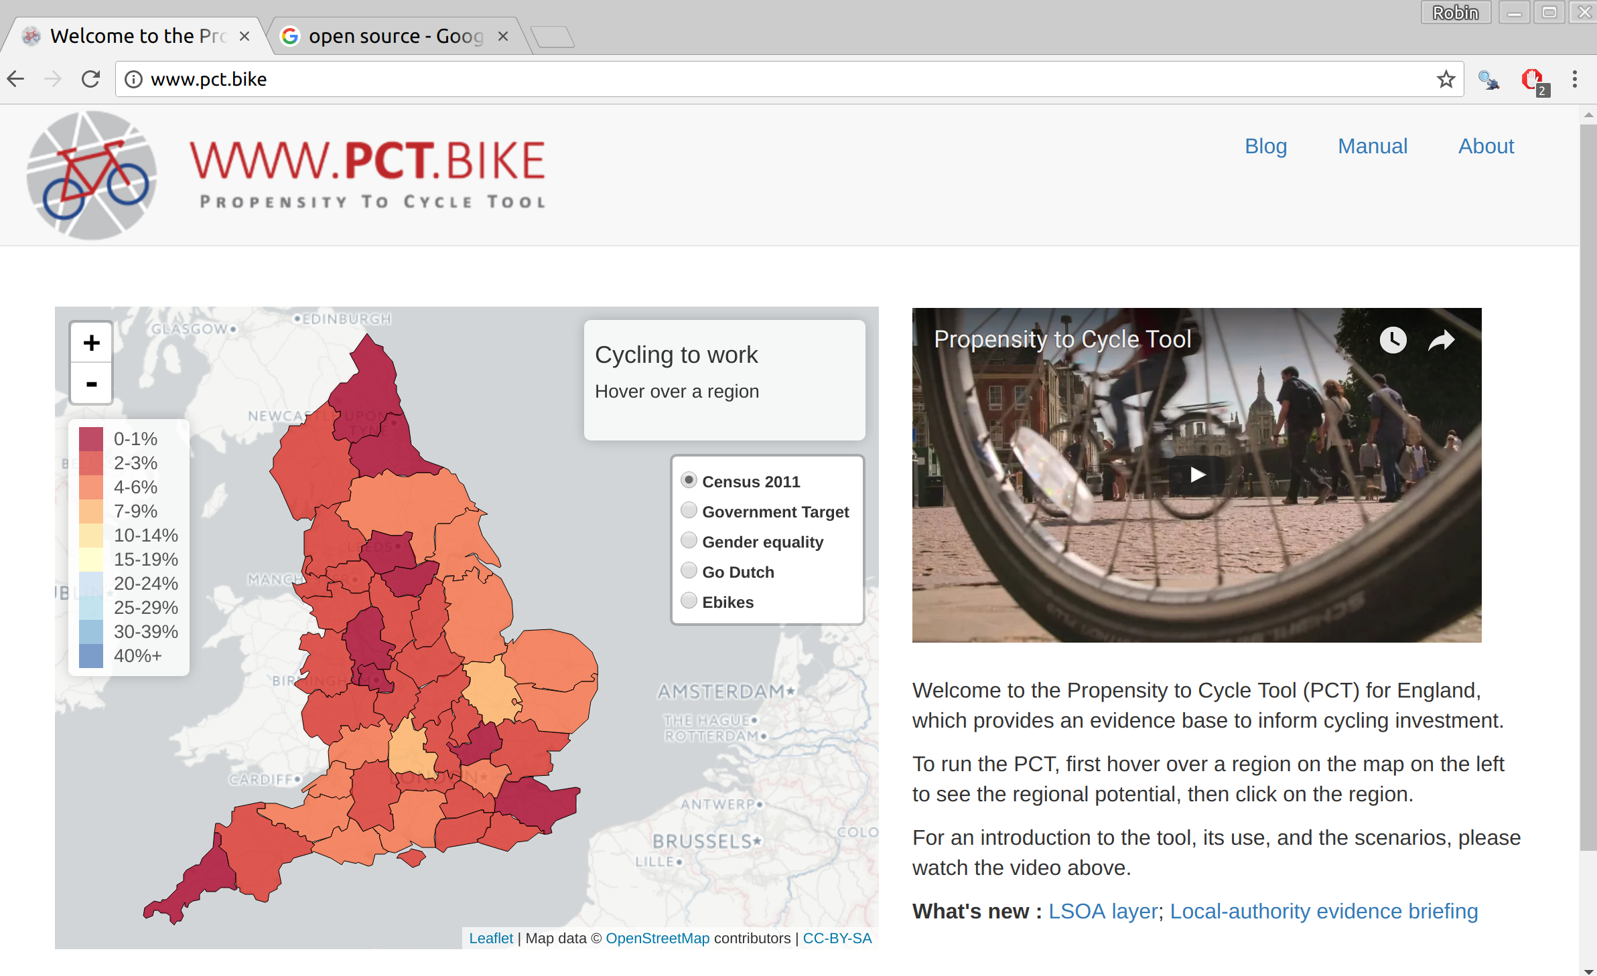Go back using the browser back arrow
This screenshot has height=976, width=1597.
tap(16, 79)
